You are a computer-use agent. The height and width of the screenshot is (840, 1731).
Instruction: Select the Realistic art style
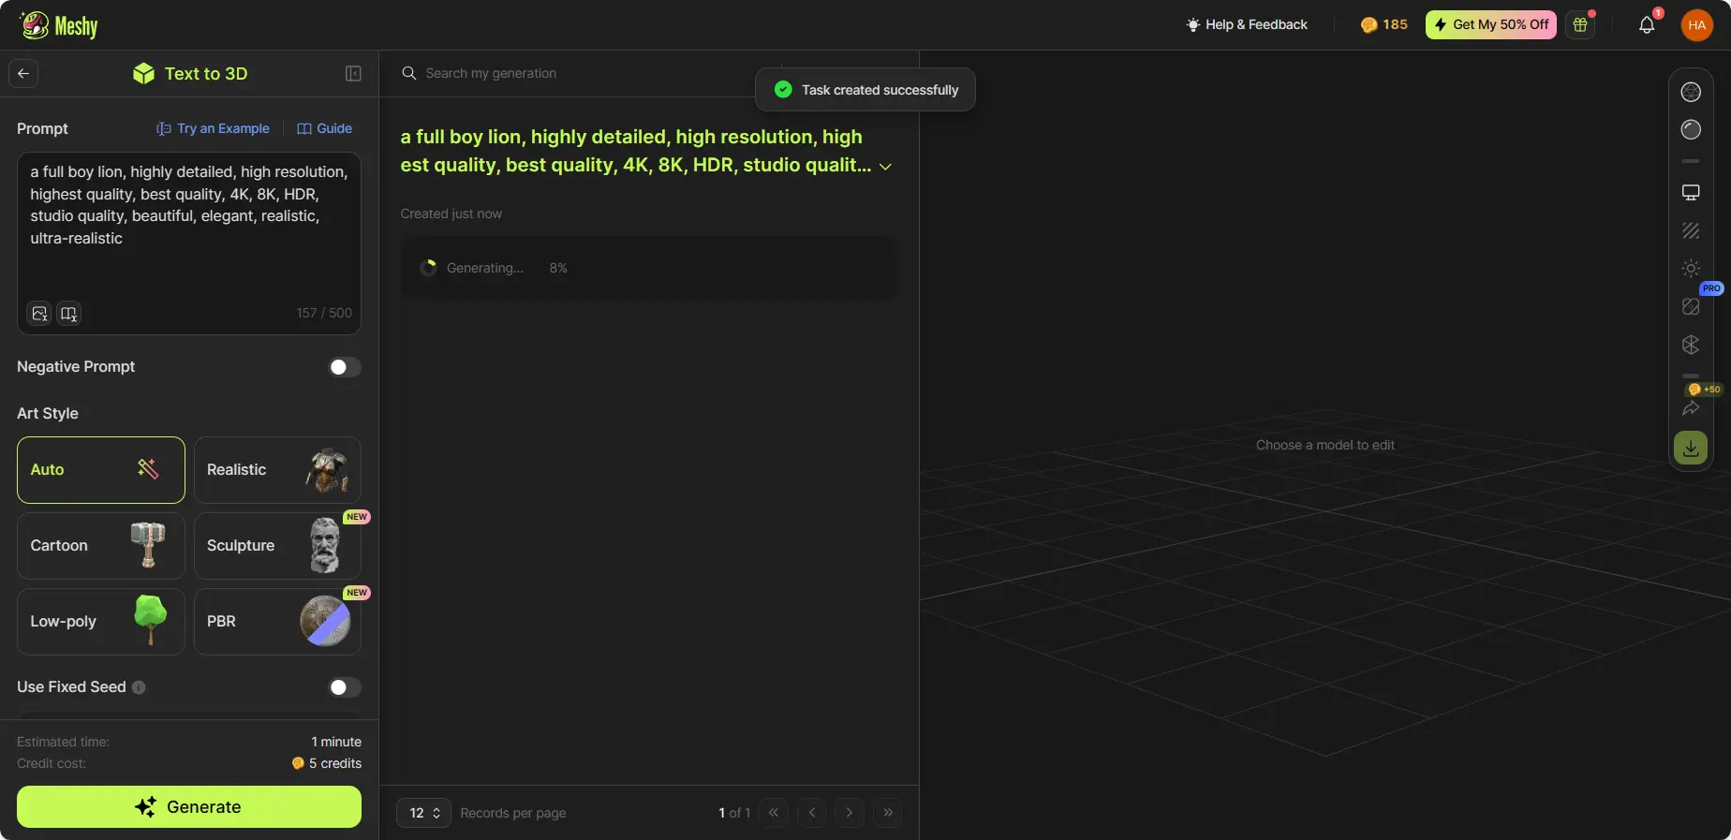(x=277, y=470)
